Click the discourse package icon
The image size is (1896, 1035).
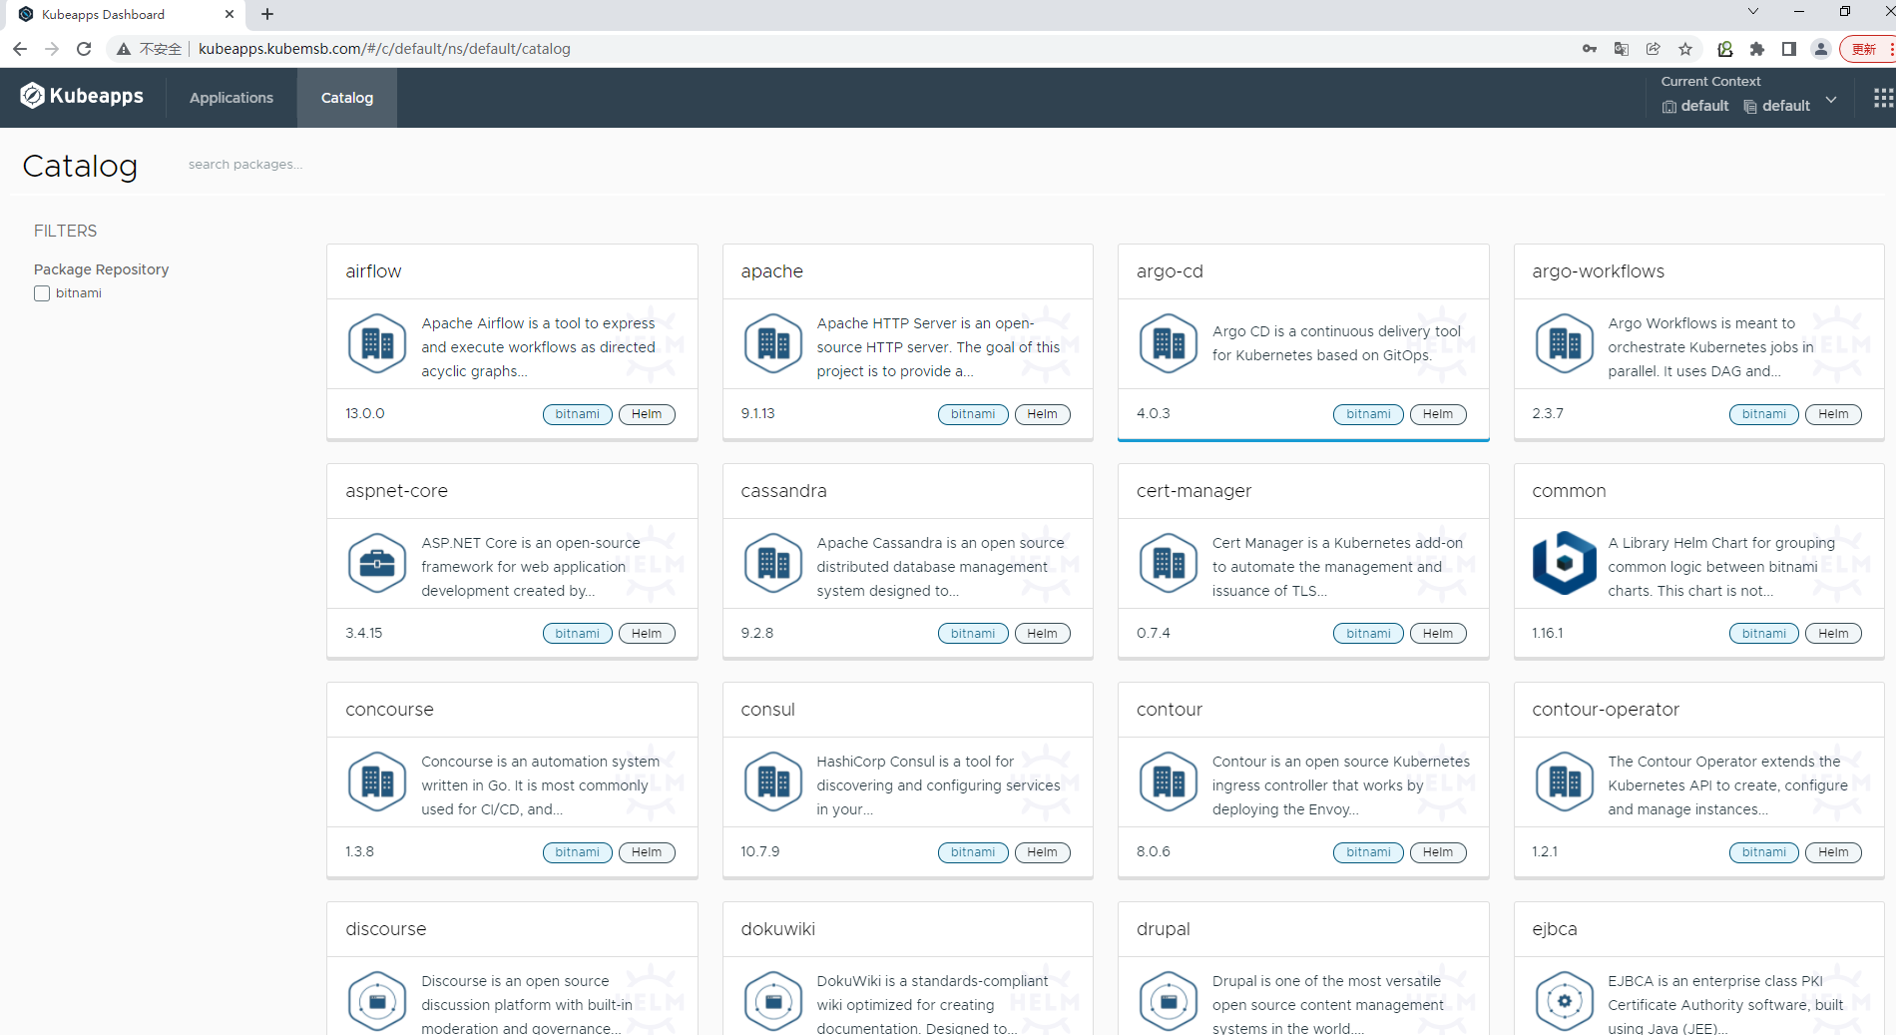click(x=377, y=1001)
